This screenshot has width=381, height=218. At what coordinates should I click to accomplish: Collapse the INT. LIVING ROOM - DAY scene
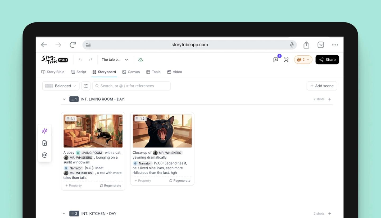coord(64,99)
